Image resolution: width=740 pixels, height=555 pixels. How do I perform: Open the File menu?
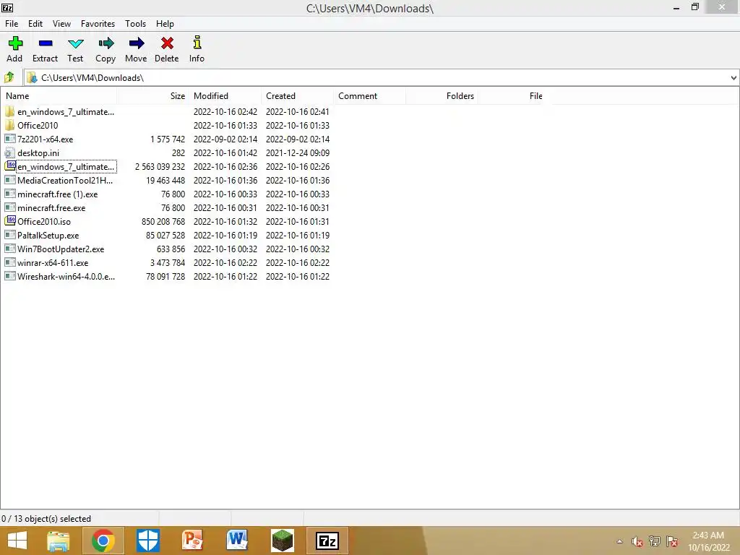pyautogui.click(x=12, y=24)
